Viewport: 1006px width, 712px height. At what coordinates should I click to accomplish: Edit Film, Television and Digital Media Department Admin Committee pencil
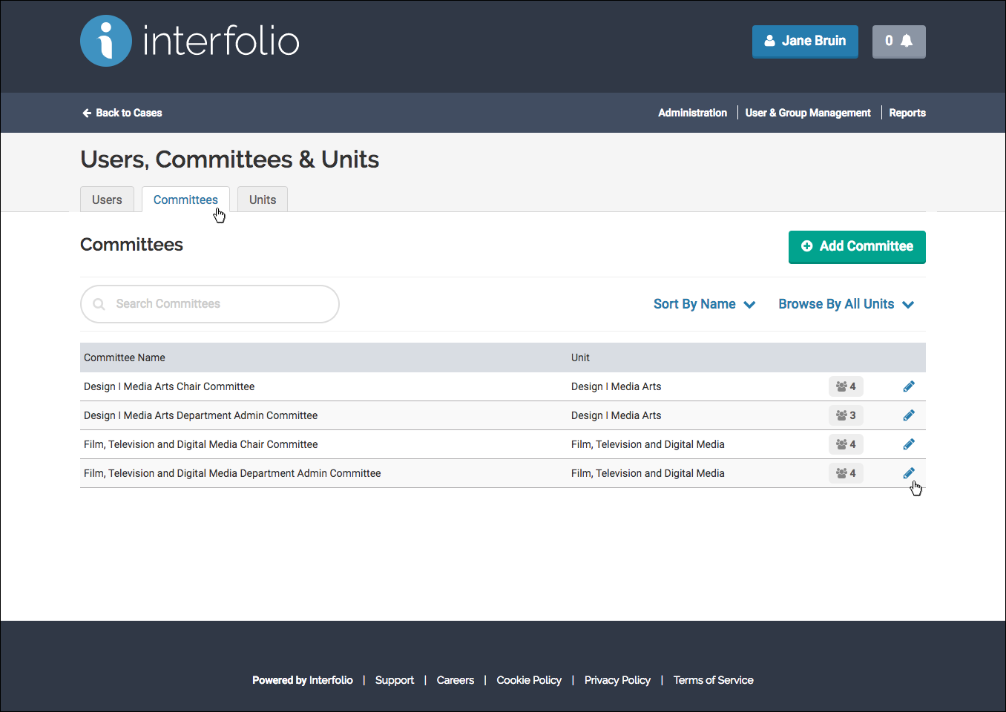click(909, 473)
